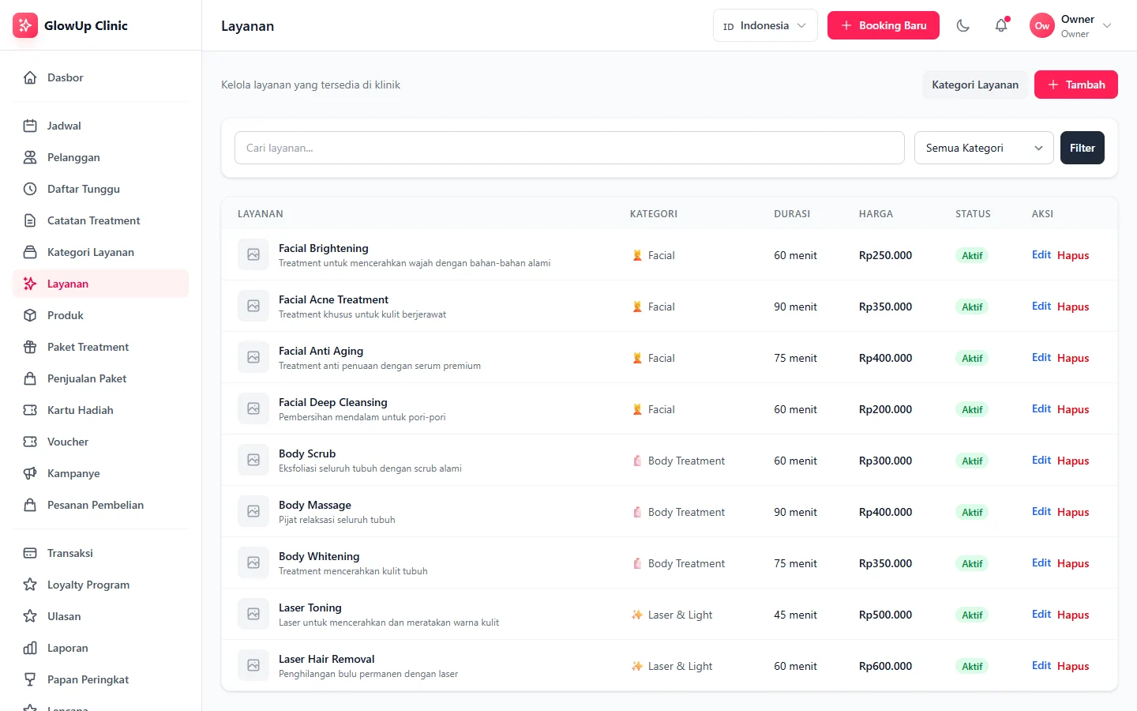The image size is (1137, 711).
Task: Click the Booking Baru button
Action: tap(884, 25)
